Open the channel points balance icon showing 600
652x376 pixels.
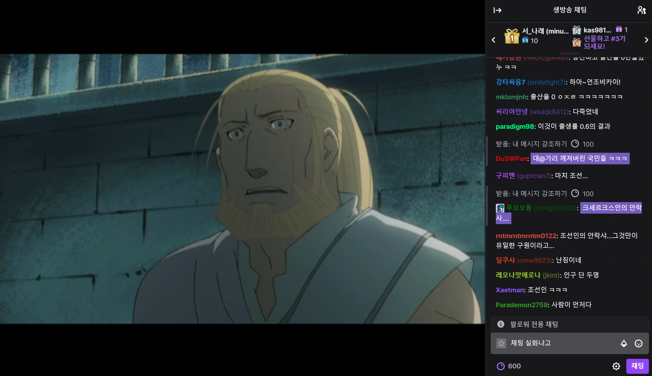tap(501, 366)
